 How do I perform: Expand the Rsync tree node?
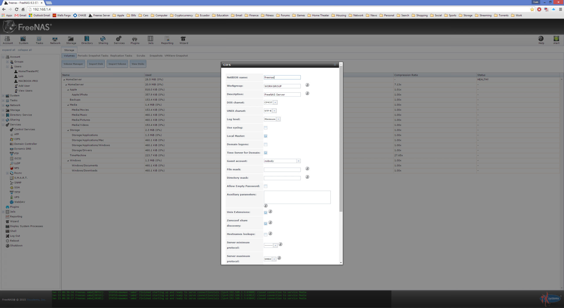[7, 173]
